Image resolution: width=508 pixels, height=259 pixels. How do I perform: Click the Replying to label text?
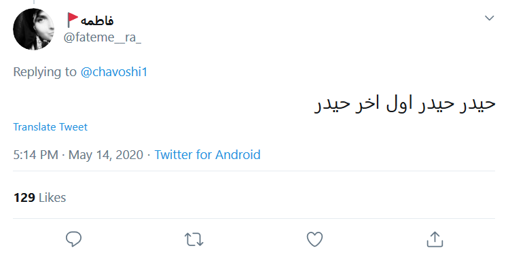tap(45, 72)
